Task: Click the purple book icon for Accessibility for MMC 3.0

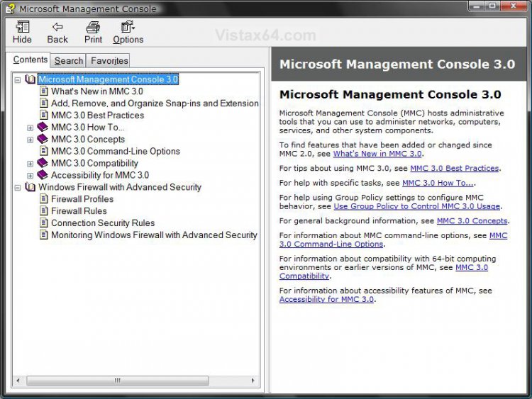Action: tap(43, 174)
